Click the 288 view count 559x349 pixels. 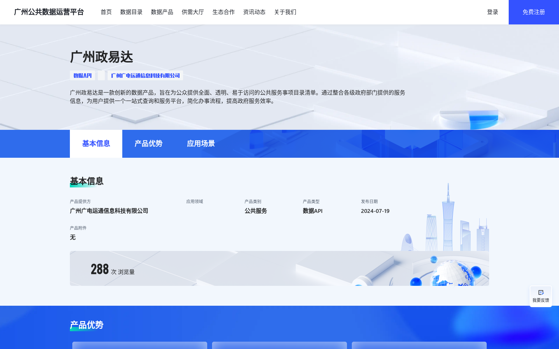100,269
